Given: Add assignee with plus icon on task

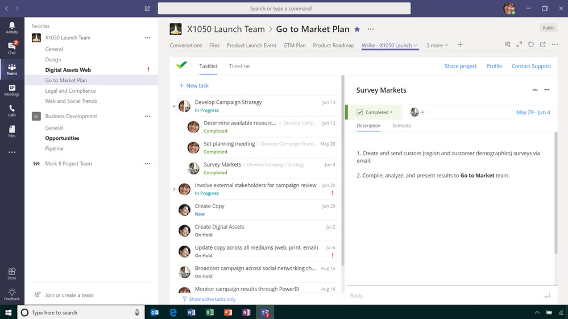Looking at the screenshot, I should [x=422, y=112].
